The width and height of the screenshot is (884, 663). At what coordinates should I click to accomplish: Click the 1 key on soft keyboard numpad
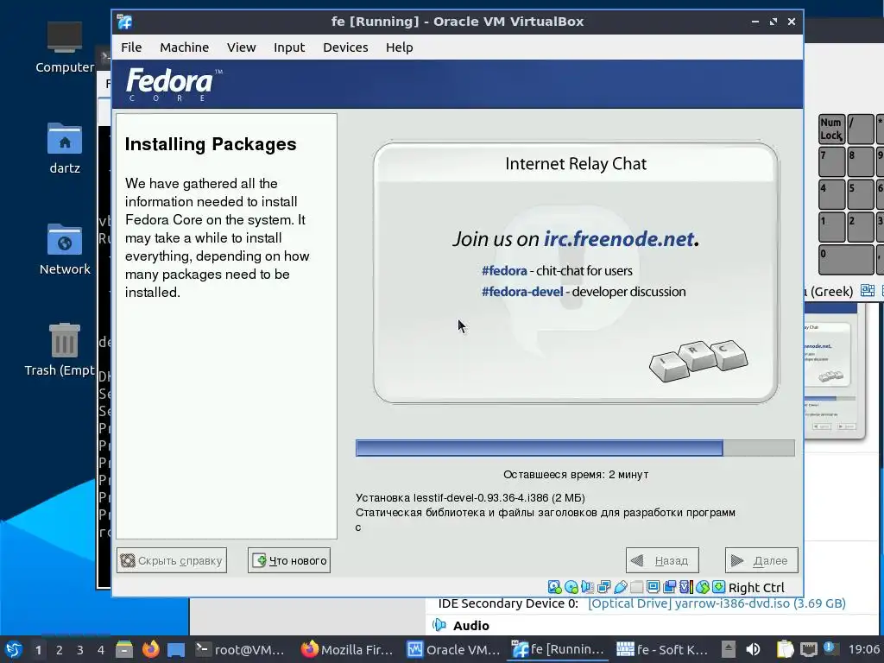pyautogui.click(x=831, y=227)
